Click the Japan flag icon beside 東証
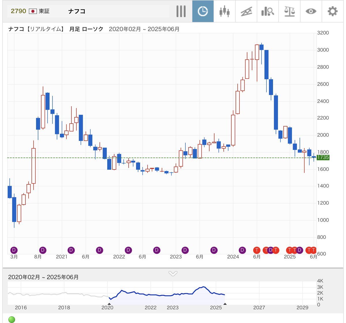 (x=33, y=11)
